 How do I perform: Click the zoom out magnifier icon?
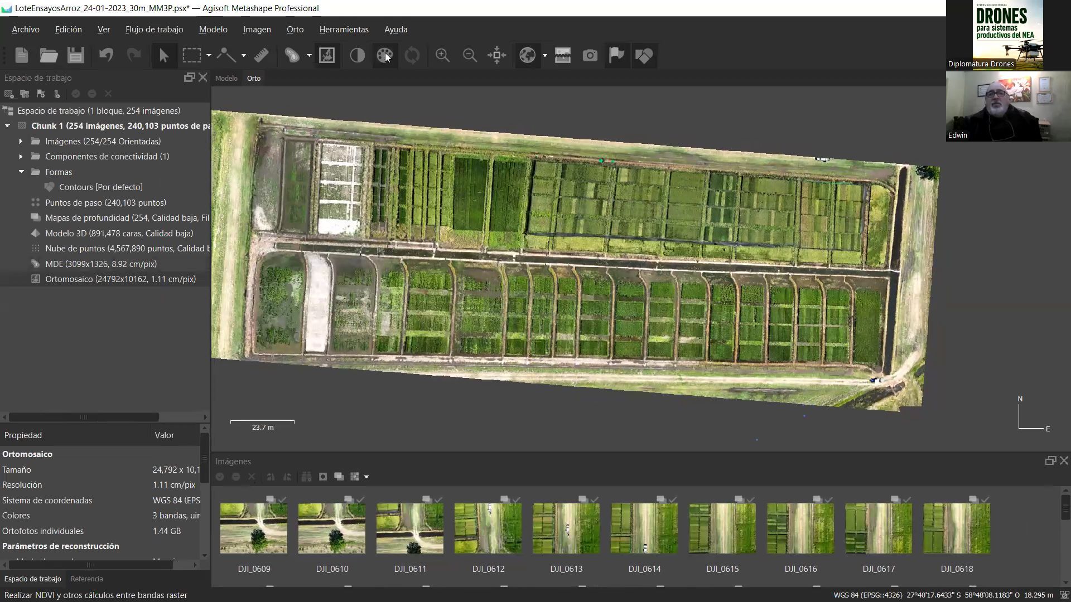click(x=470, y=55)
